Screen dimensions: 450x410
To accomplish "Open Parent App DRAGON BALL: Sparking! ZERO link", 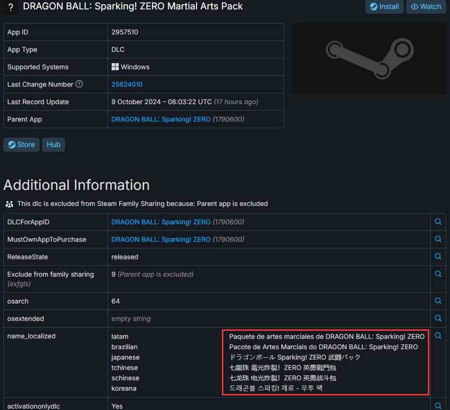I will 161,119.
